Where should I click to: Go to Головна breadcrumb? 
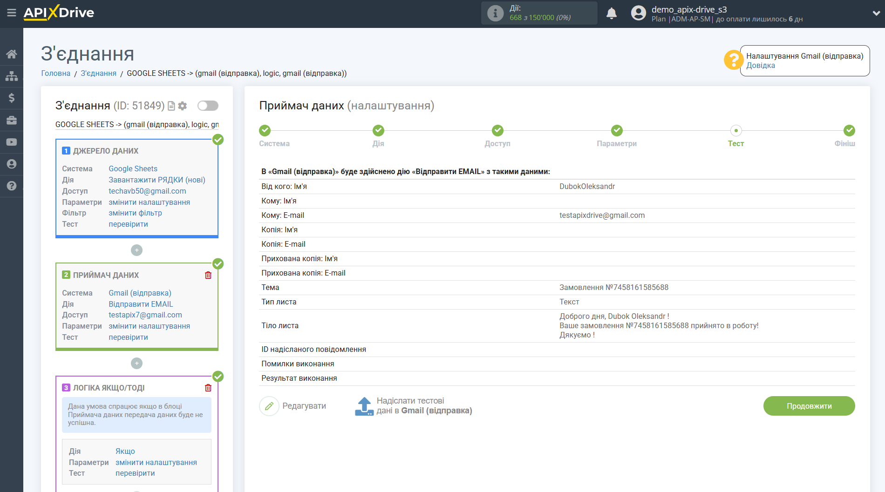point(56,74)
